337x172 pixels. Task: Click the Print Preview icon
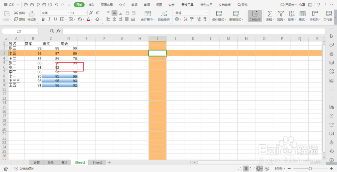pos(50,5)
